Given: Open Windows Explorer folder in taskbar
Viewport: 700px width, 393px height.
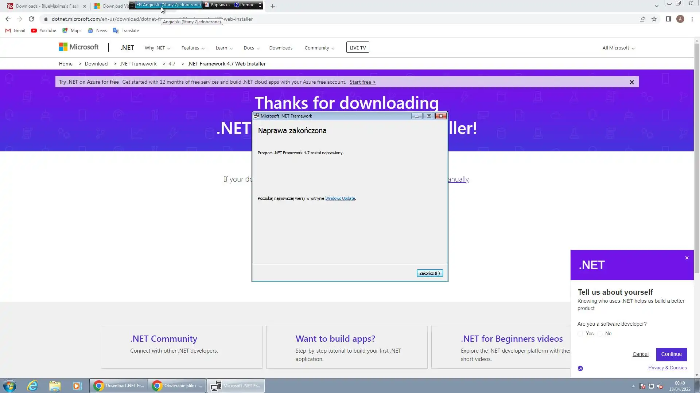Looking at the screenshot, I should point(55,386).
